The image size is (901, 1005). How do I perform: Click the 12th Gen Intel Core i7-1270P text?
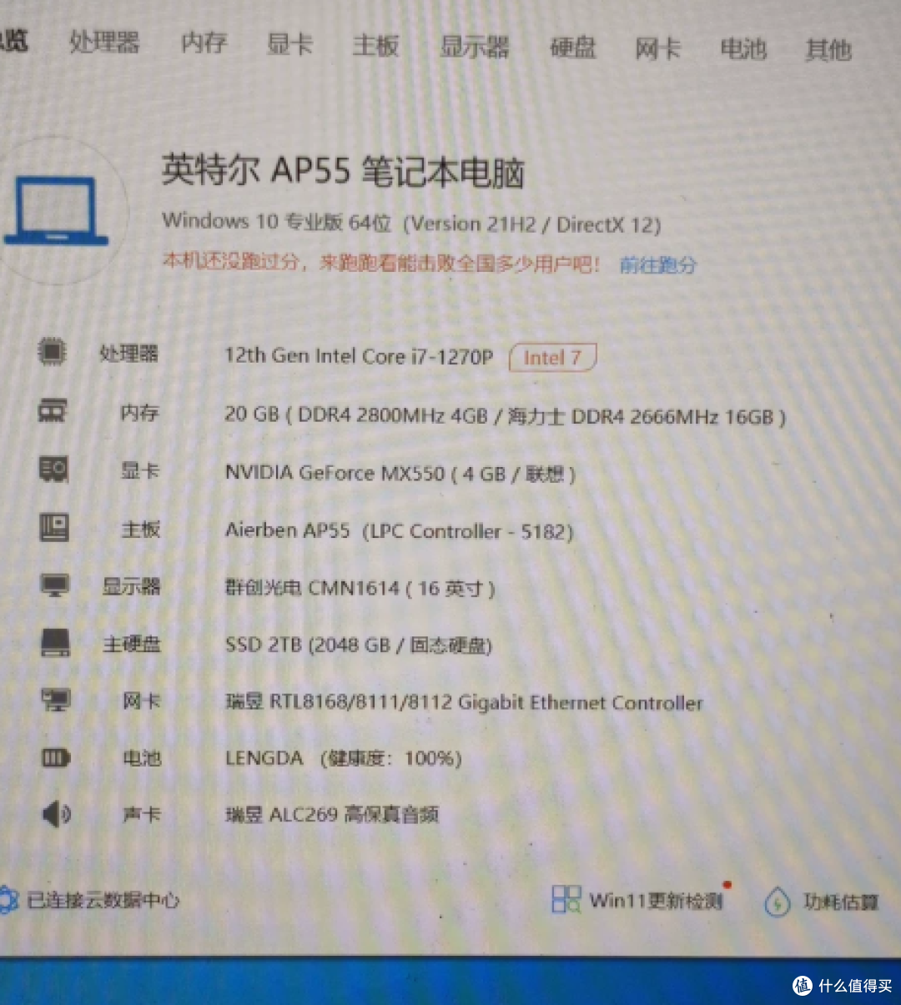click(359, 356)
